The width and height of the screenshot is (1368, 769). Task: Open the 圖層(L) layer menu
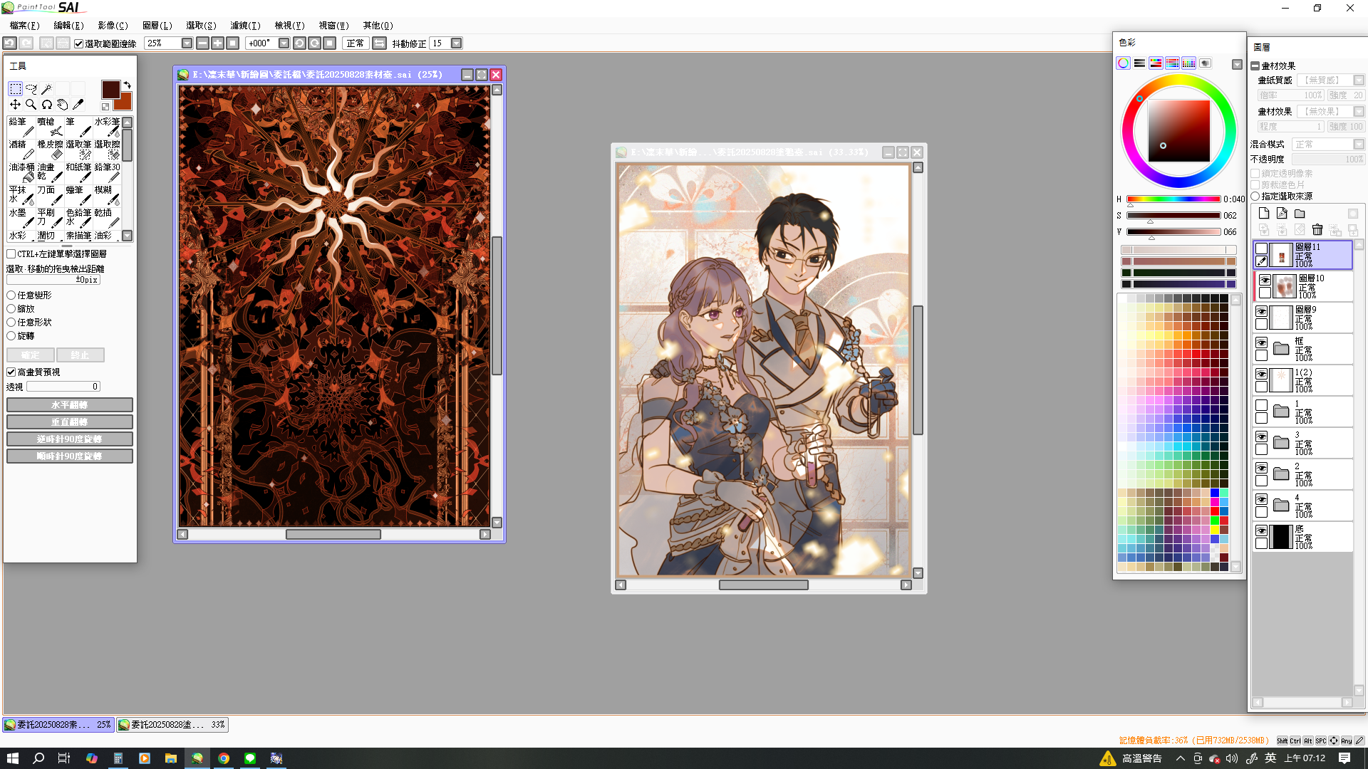coord(157,26)
